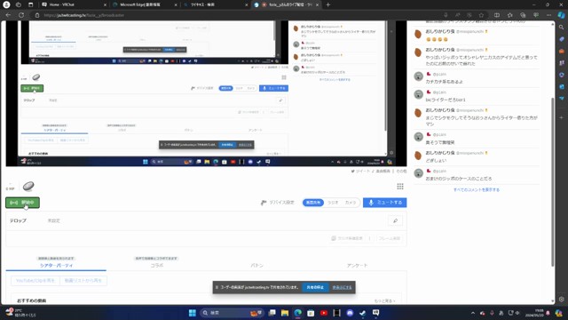Open the red YouTube taskbar icon
The image size is (568, 320).
[324, 313]
